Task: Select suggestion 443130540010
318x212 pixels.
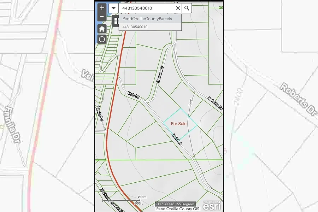Action: (x=150, y=27)
